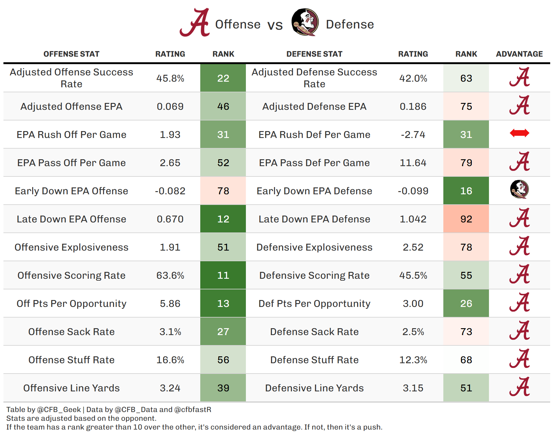Click Alabama advantage logo in Late Down EPA row
553x438 pixels.
pos(519,218)
